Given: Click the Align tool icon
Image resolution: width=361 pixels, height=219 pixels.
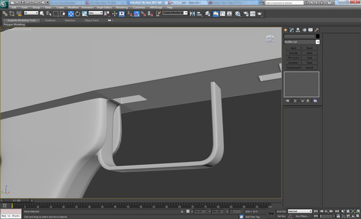Looking at the screenshot, I should pos(199,14).
